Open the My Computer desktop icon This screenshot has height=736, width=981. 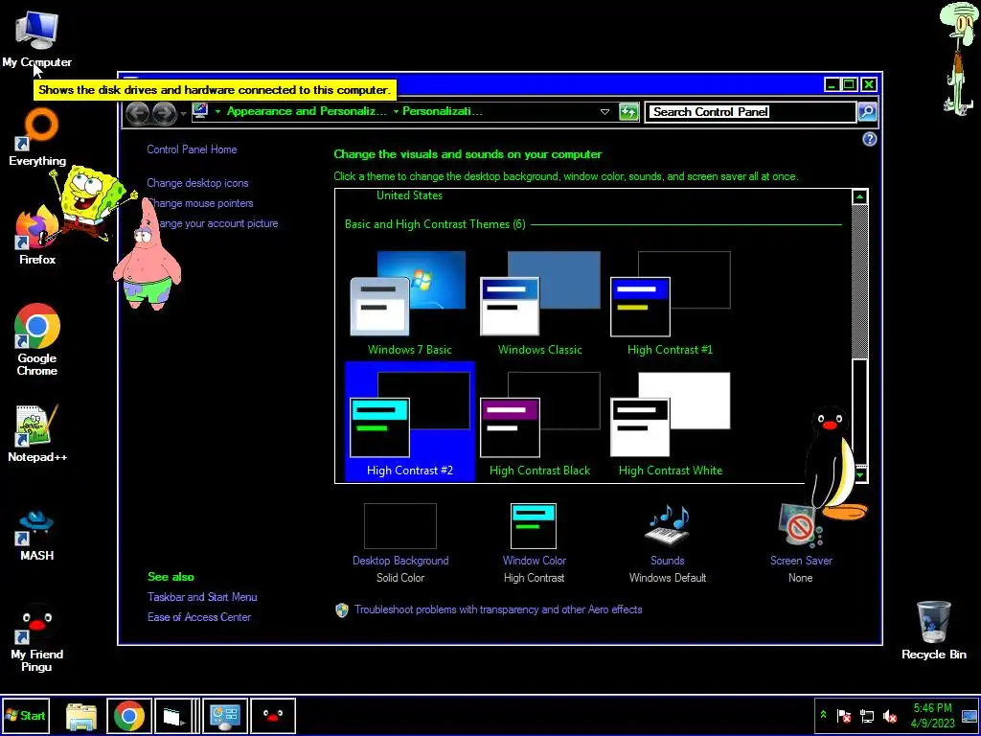(x=36, y=38)
